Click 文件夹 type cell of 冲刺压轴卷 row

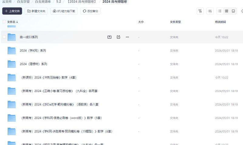click(x=174, y=78)
